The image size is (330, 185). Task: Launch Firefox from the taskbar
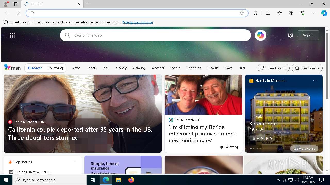(x=131, y=180)
